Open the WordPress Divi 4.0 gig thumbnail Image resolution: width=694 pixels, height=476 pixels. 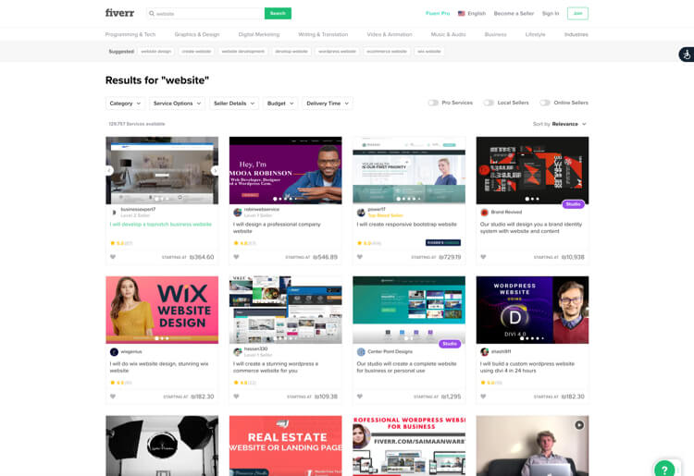click(532, 310)
